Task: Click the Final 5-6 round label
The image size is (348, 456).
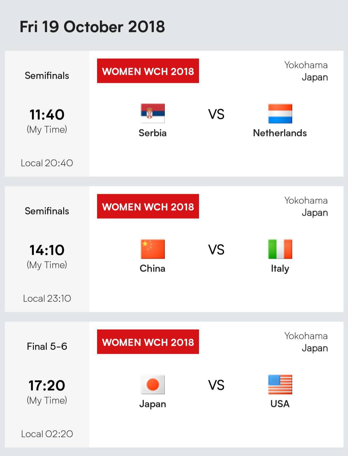Action: [x=47, y=346]
